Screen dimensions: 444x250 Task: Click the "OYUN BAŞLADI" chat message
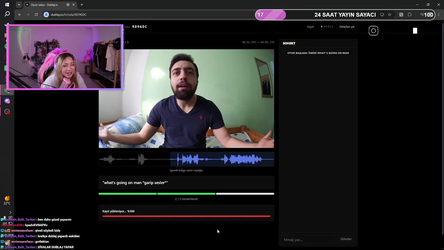[x=318, y=53]
